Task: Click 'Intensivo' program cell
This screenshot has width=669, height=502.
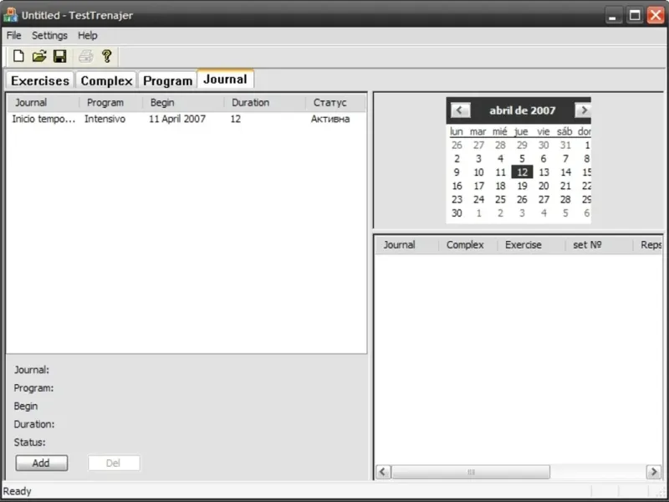Action: pos(105,119)
